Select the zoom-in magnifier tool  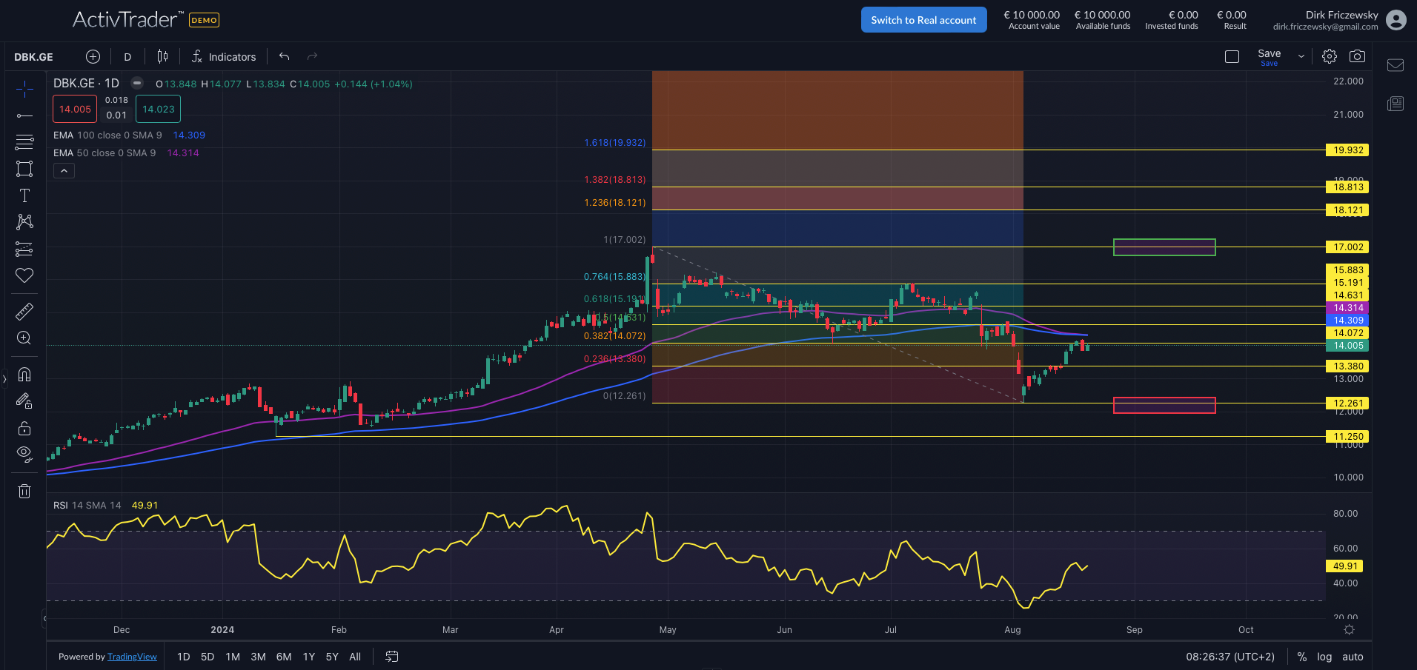[24, 338]
